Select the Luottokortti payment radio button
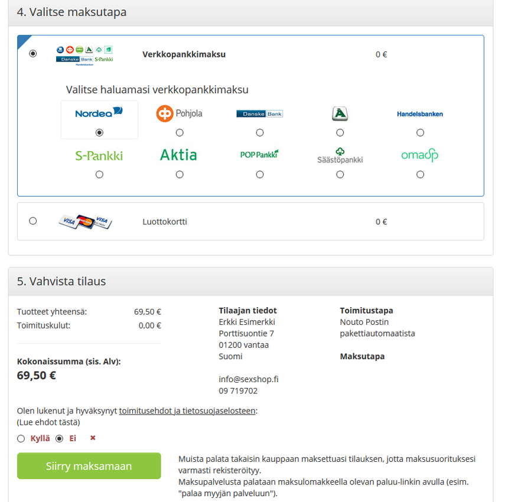The image size is (505, 502). [32, 221]
